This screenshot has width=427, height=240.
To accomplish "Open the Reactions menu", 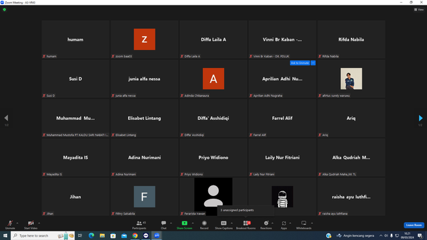I will point(266,225).
